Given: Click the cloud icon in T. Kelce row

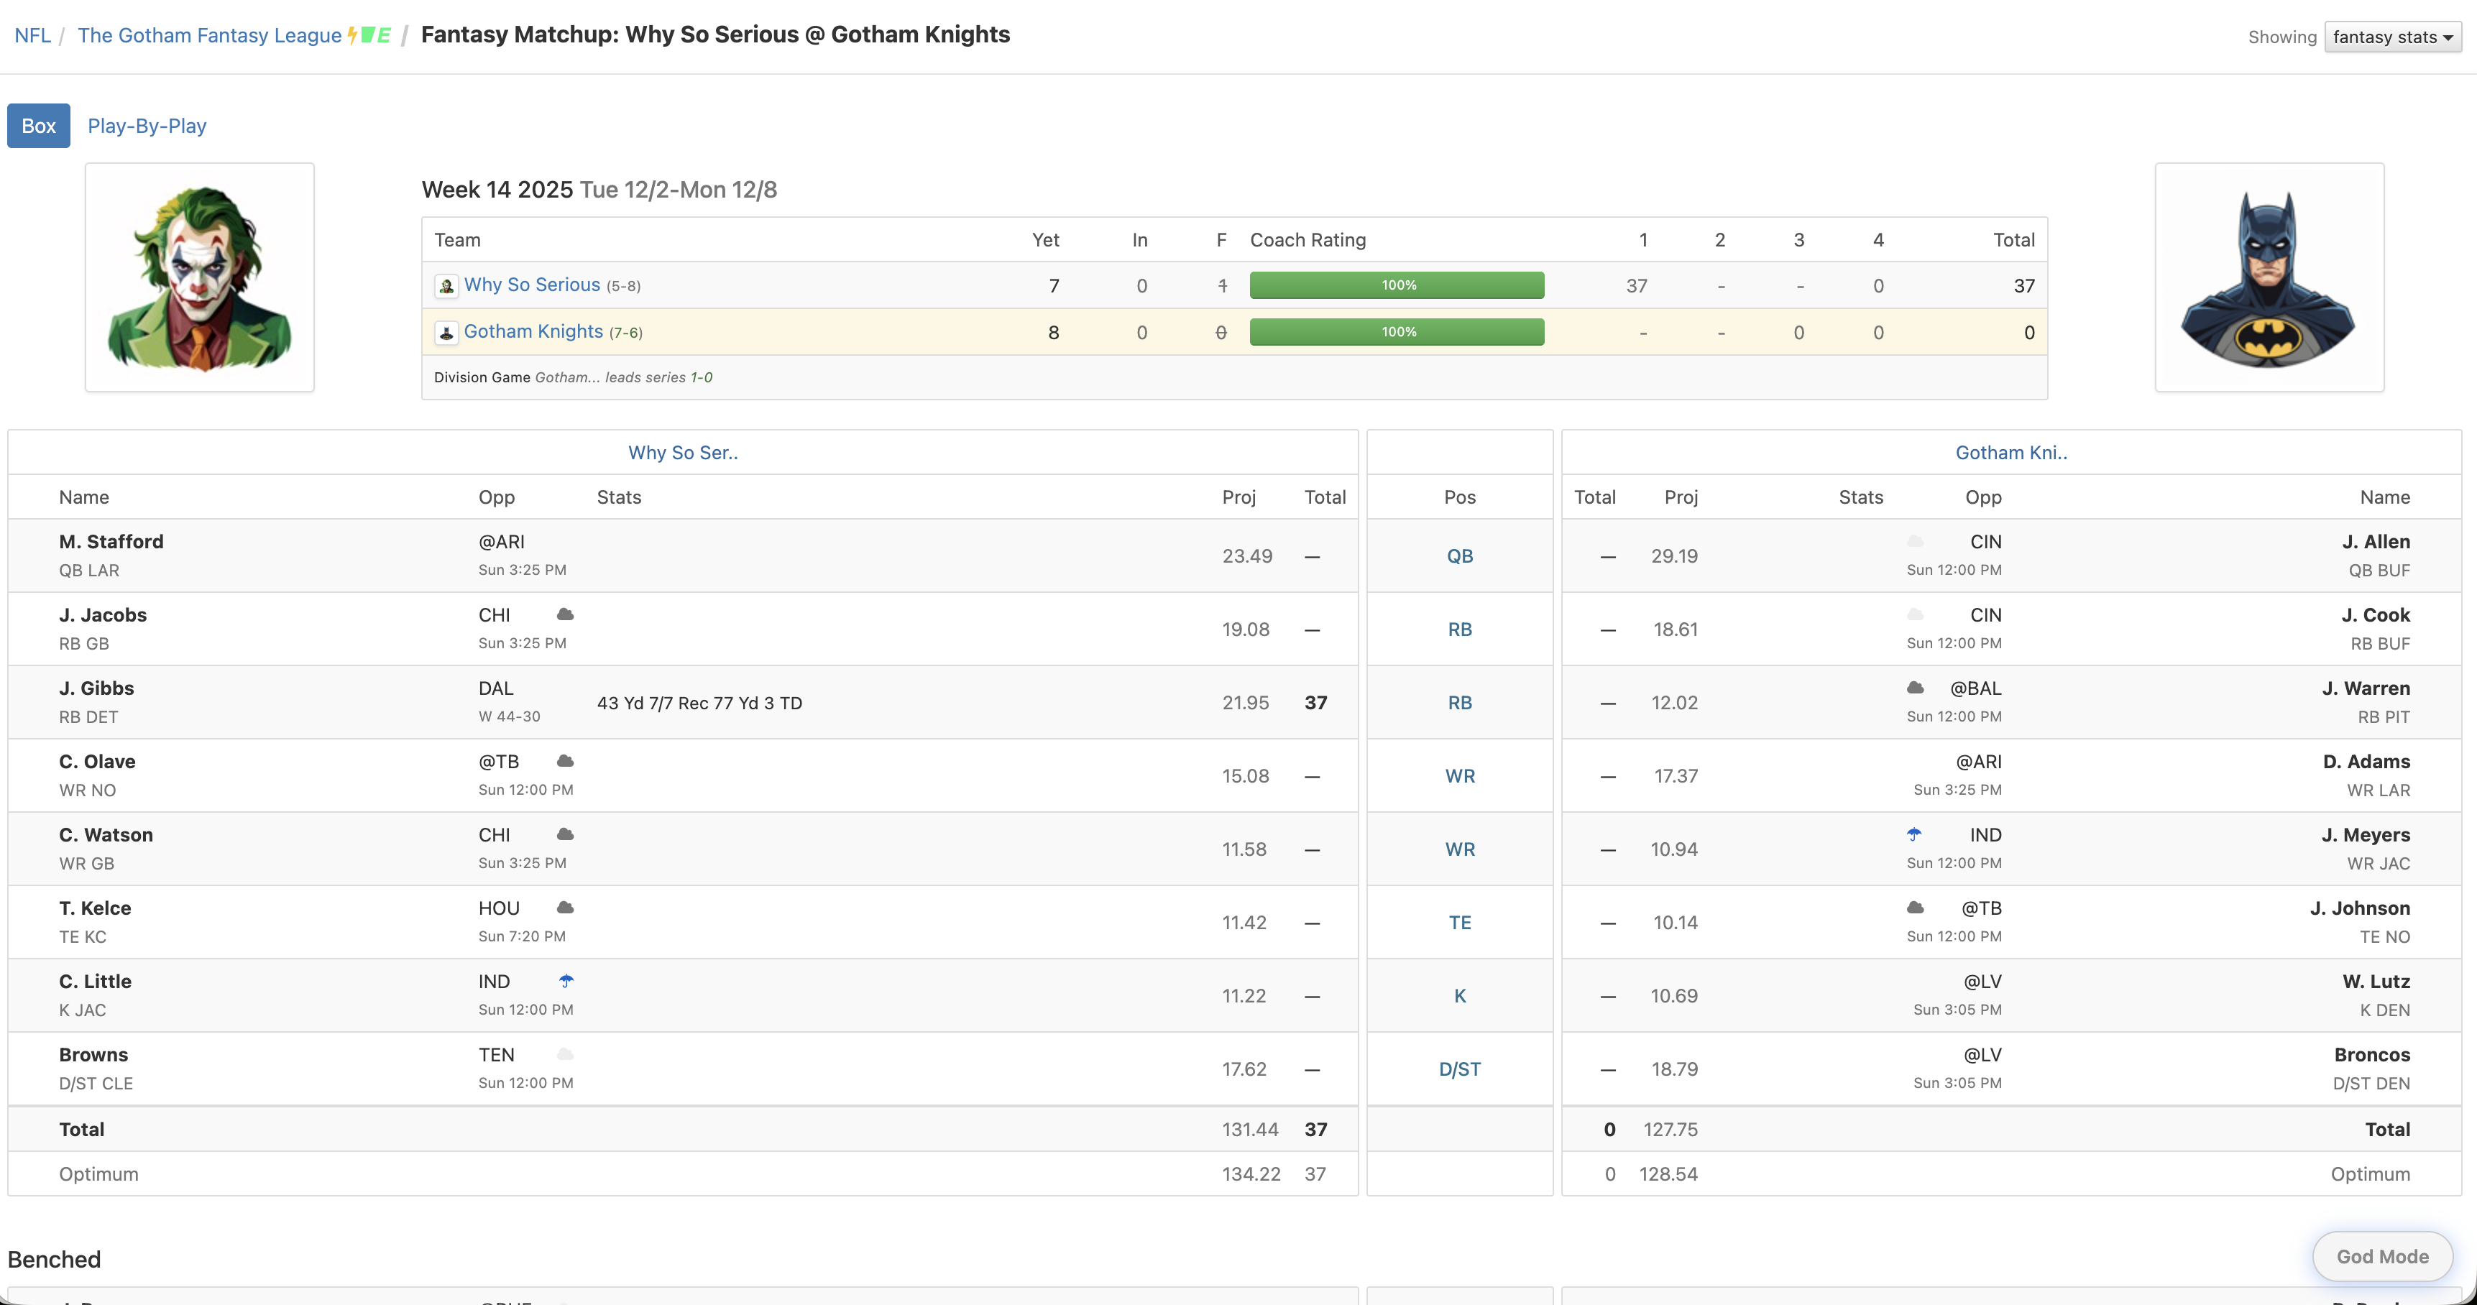Looking at the screenshot, I should (x=566, y=907).
